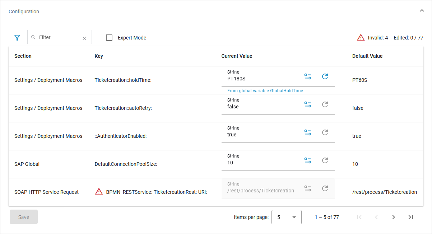The height and width of the screenshot is (234, 432).
Task: Open global variable picker for autoRetry
Action: pos(308,104)
